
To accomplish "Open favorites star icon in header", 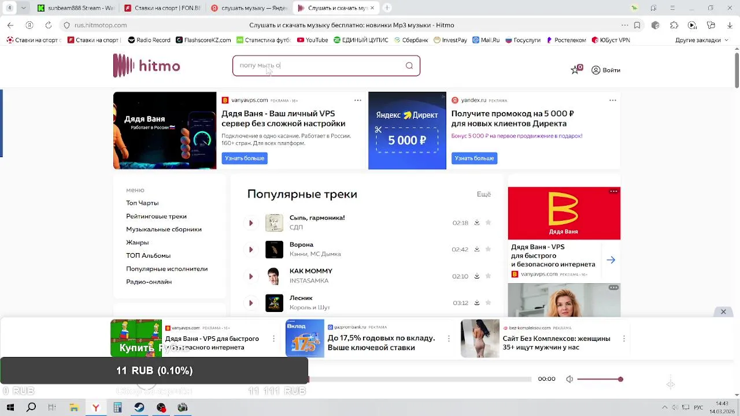I will pyautogui.click(x=575, y=70).
